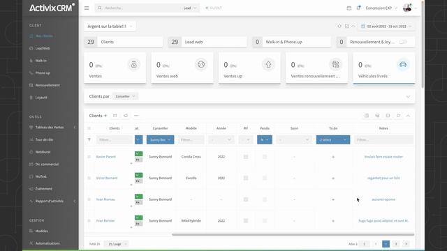Viewport: 447px width, 251px height.
Task: Click the refresh icon in Clients table toolbar
Action: [398, 116]
